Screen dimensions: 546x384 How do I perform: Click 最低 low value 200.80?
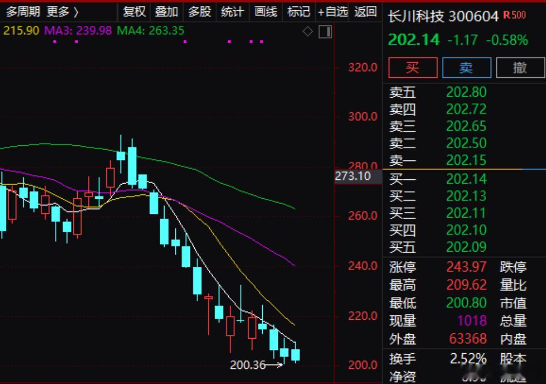466,303
